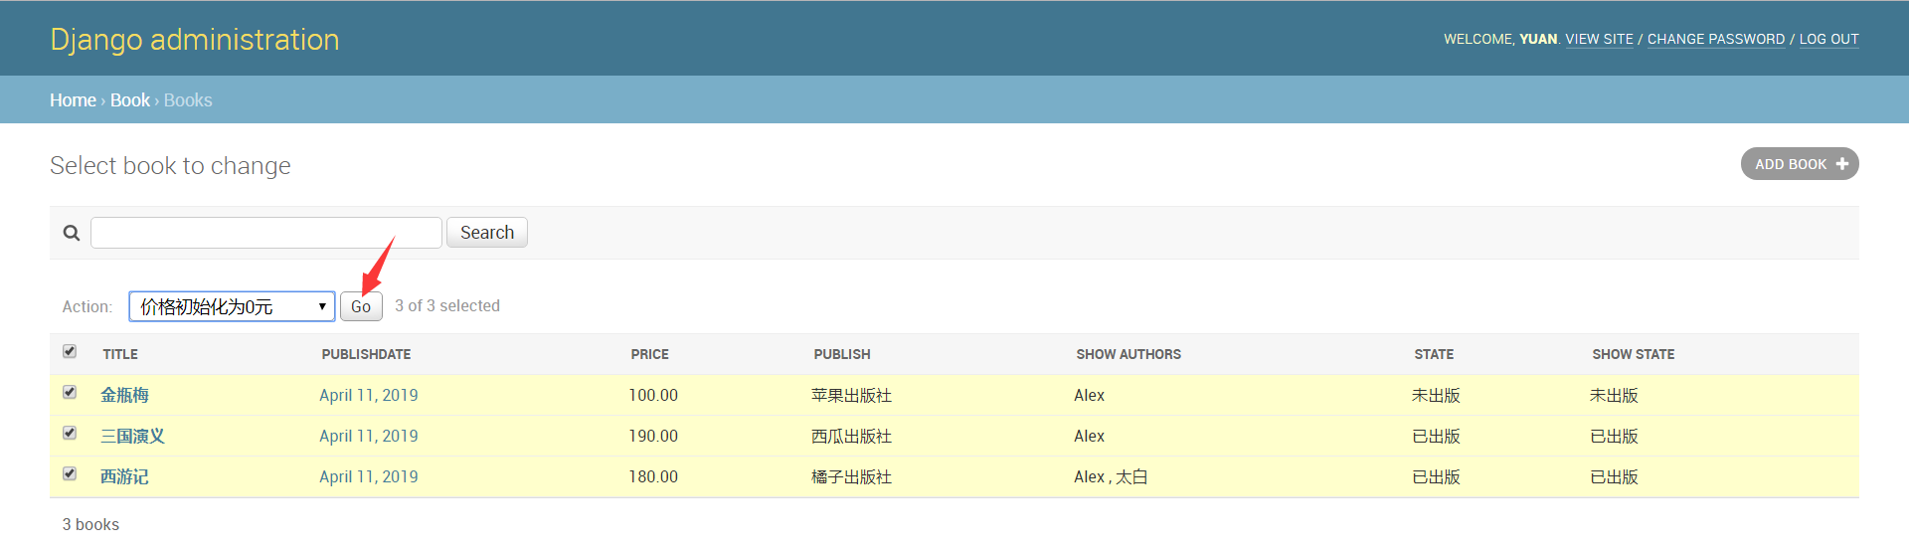Viewport: 1909px width, 551px height.
Task: Uncheck the 三国演义 row checkbox
Action: pos(70,433)
